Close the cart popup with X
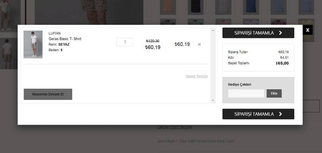The width and height of the screenshot is (322, 153). pyautogui.click(x=308, y=30)
